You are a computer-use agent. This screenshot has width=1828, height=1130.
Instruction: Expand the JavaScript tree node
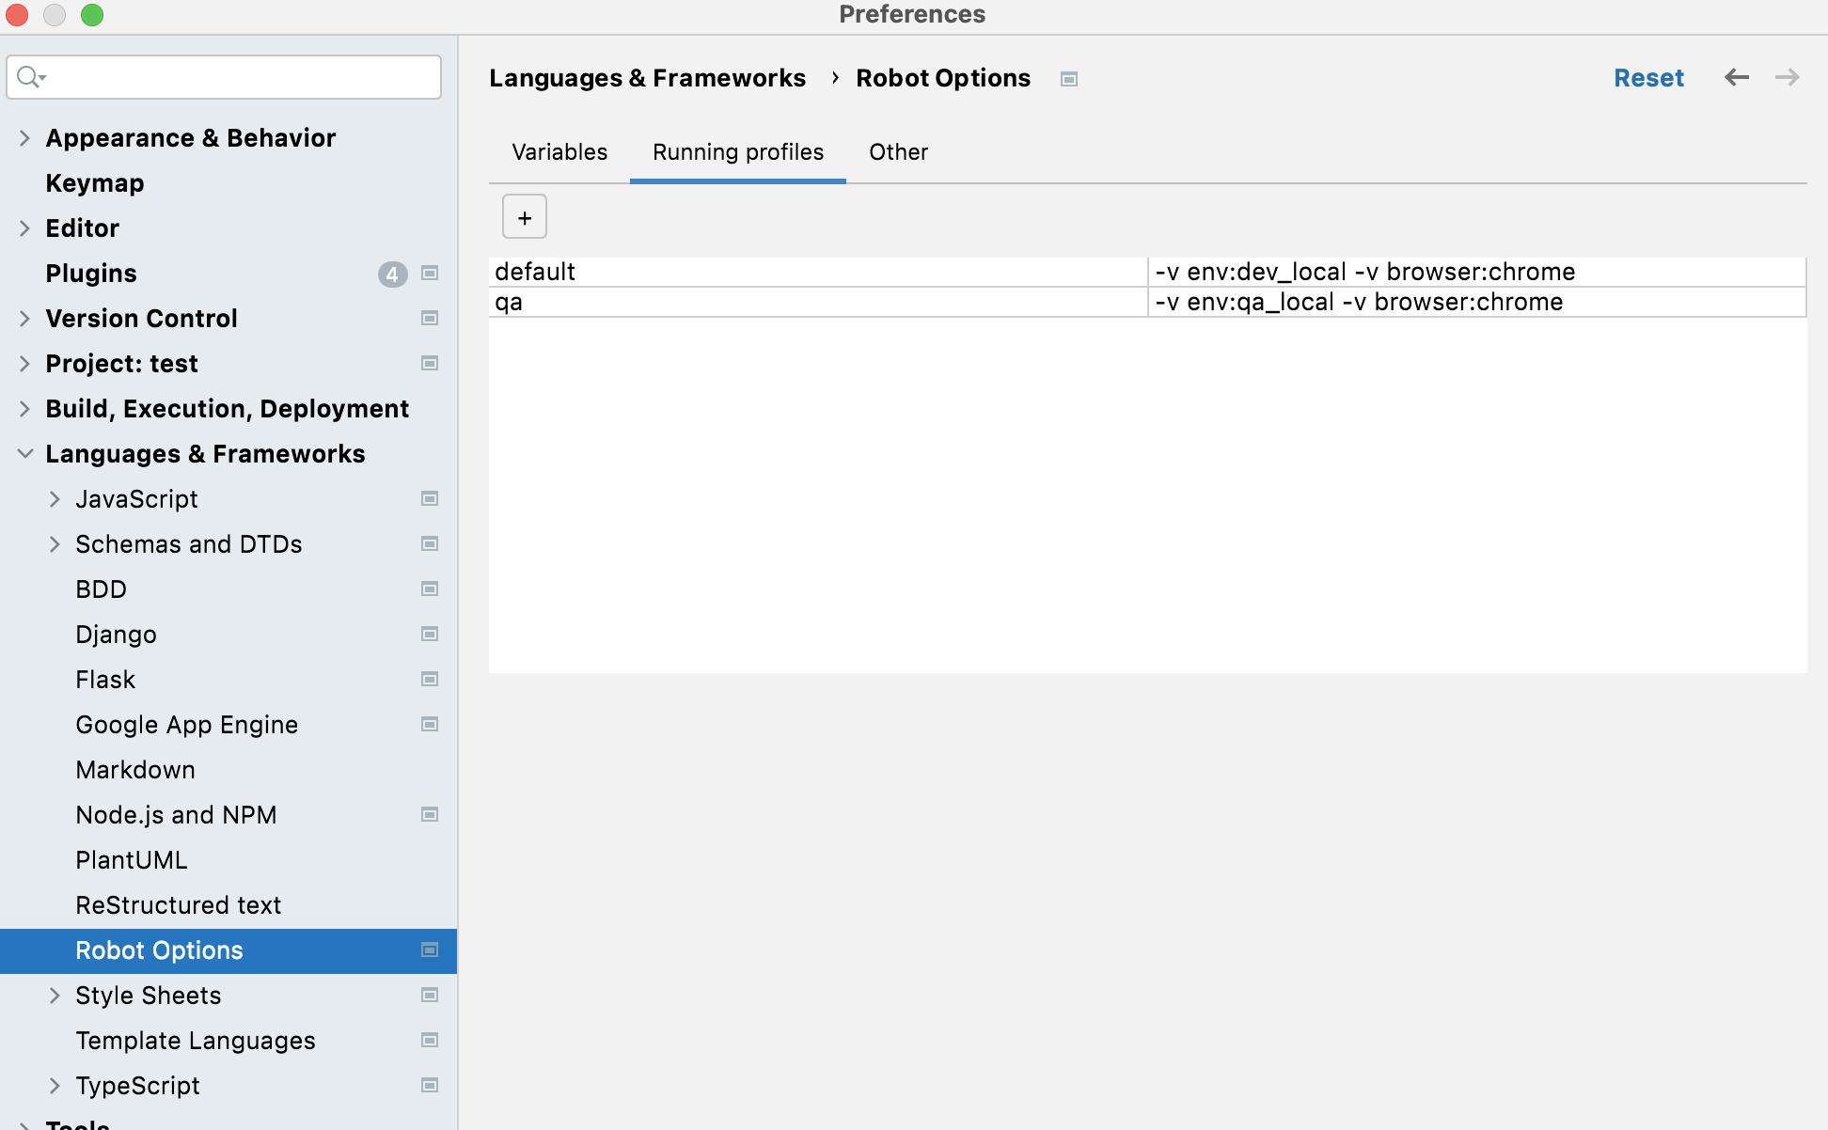[55, 499]
